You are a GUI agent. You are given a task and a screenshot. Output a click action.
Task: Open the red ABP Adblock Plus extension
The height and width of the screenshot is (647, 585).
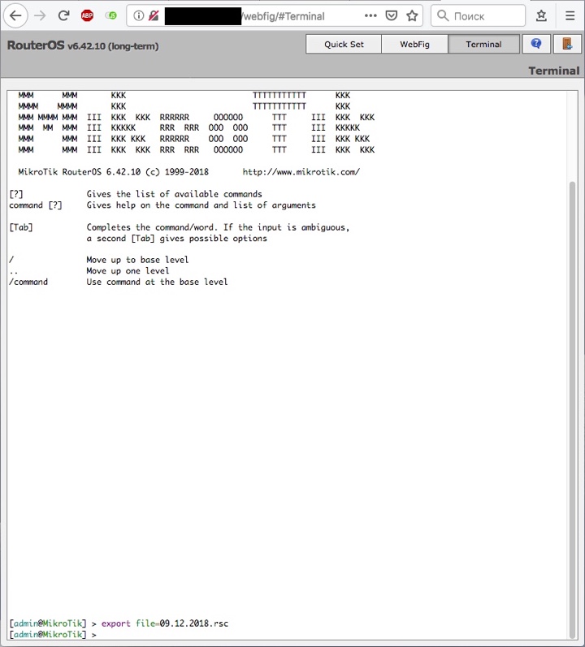(87, 16)
